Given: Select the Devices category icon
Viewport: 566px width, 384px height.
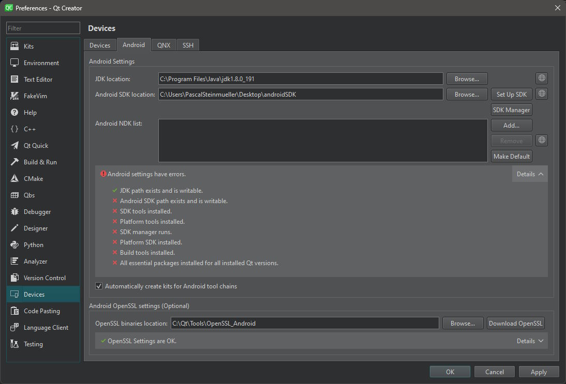Looking at the screenshot, I should [14, 294].
